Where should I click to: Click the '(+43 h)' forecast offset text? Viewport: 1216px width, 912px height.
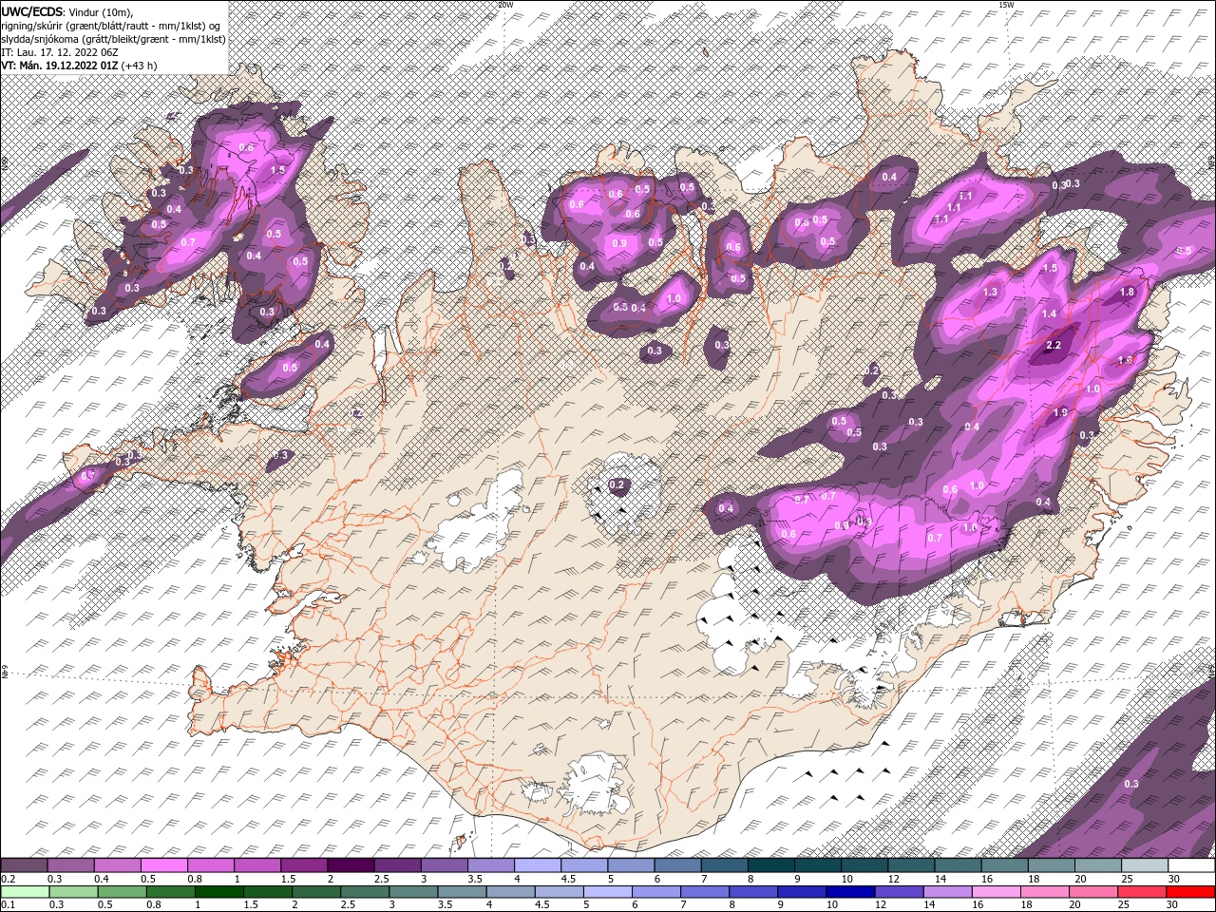pyautogui.click(x=139, y=66)
